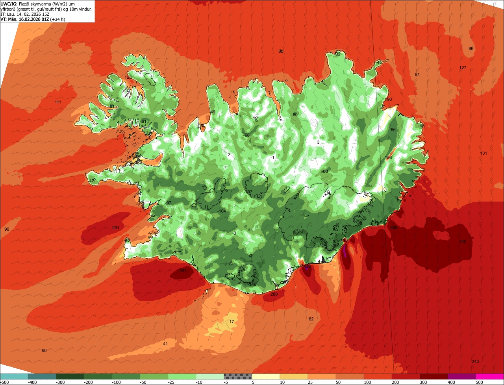Click the map value -68
504x385 pixels.
246,135
